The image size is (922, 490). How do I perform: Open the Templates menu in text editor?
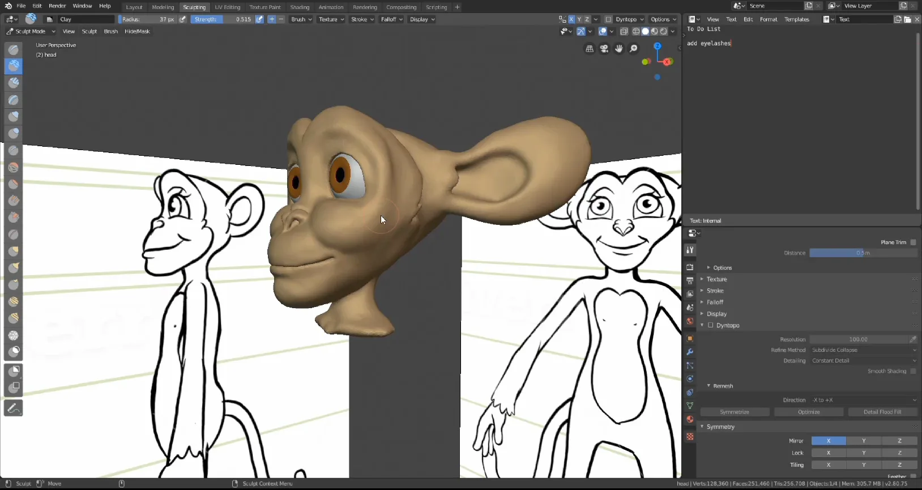pos(797,19)
